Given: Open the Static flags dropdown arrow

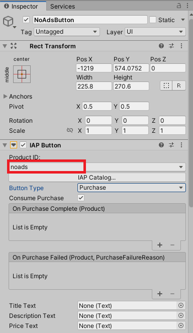Looking at the screenshot, I should (x=183, y=20).
